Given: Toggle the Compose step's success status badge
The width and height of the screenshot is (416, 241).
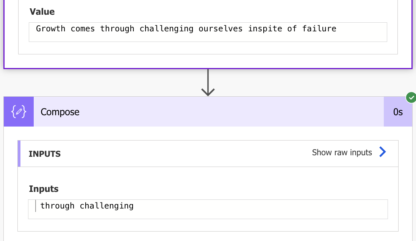Looking at the screenshot, I should [411, 97].
